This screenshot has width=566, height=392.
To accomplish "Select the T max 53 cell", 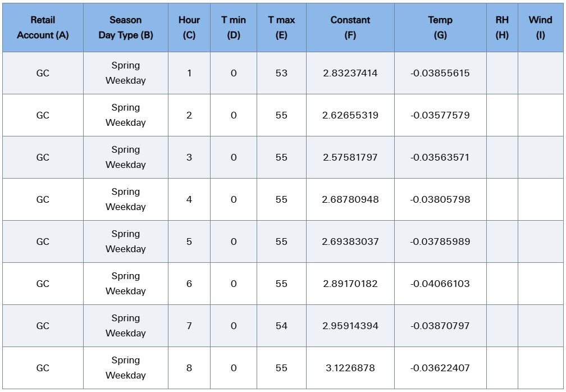I will click(x=281, y=73).
